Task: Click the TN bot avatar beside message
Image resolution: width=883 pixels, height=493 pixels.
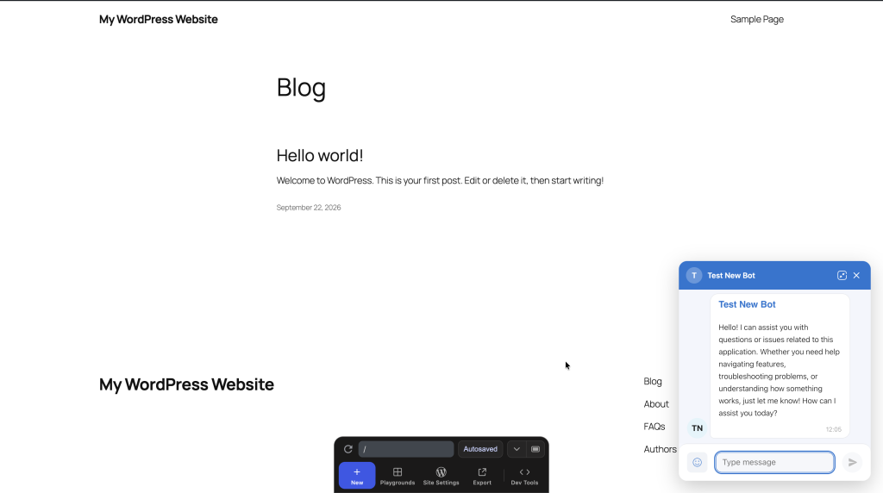Action: [697, 428]
